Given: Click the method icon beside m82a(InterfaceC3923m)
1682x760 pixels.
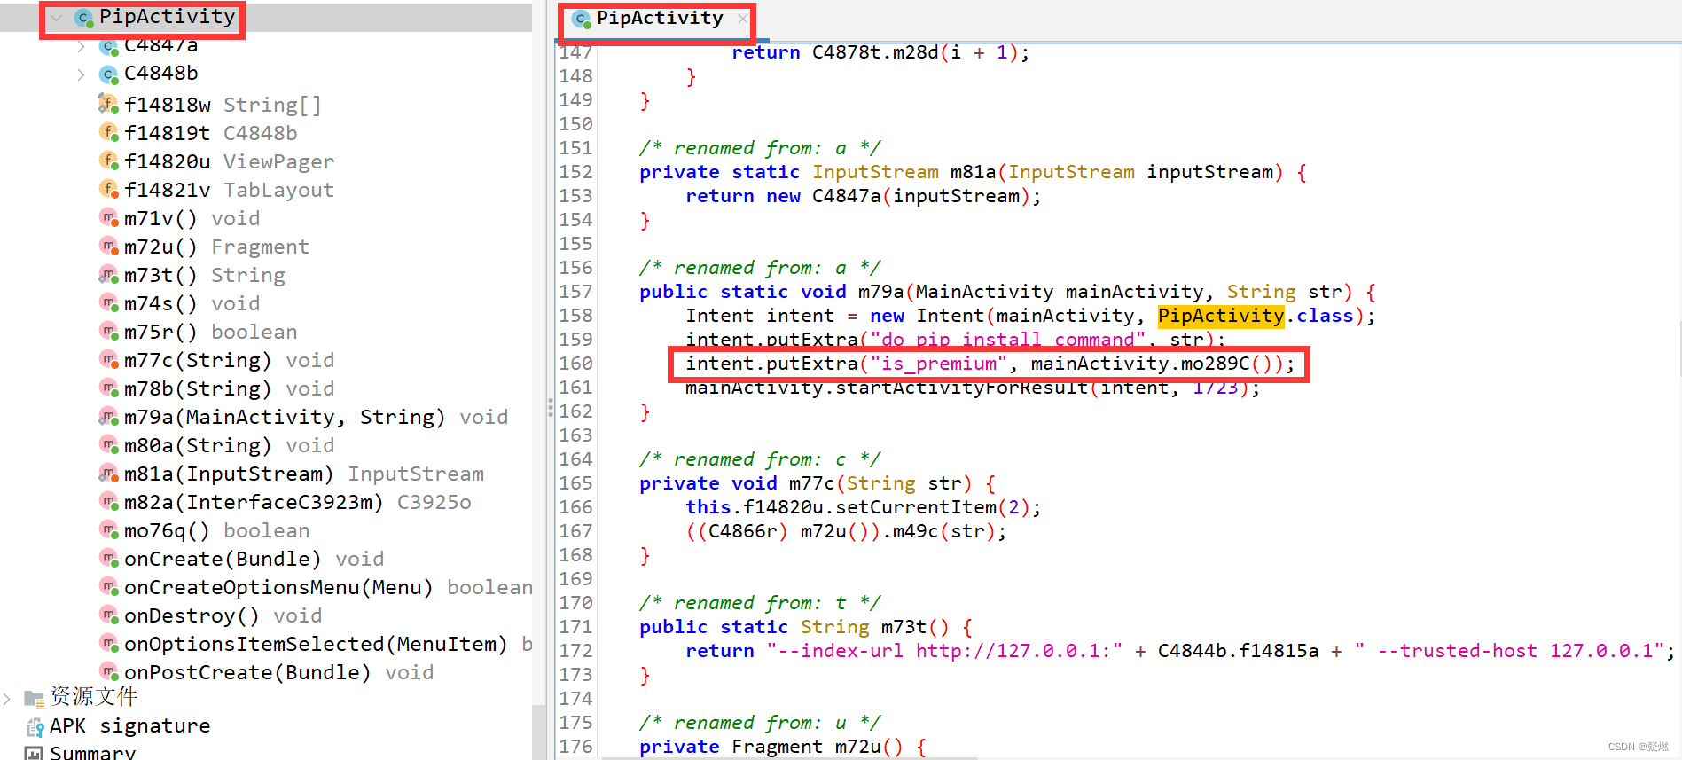Looking at the screenshot, I should 108,502.
